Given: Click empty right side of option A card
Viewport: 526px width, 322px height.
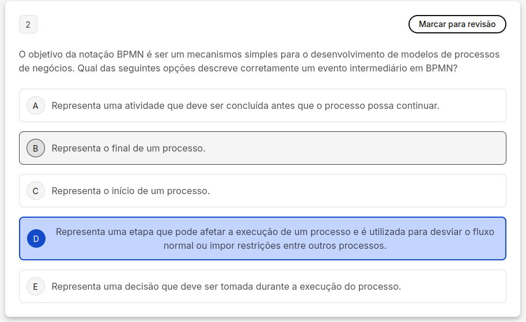Looking at the screenshot, I should click(474, 106).
